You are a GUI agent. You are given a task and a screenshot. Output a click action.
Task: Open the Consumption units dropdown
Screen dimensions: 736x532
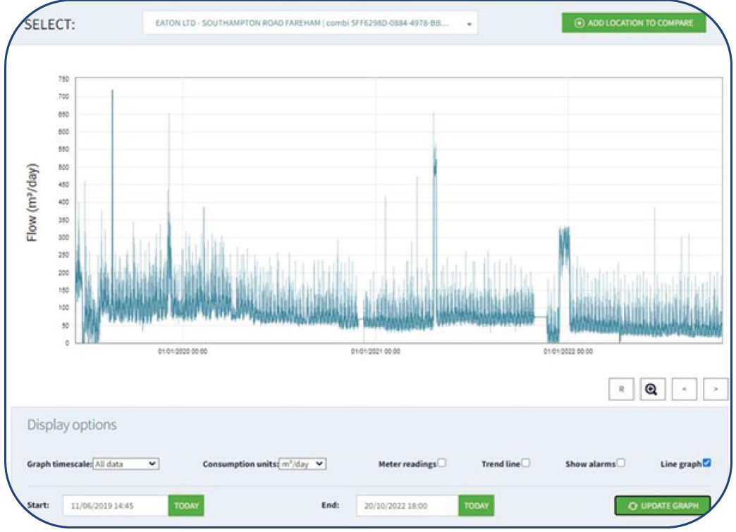pos(302,464)
